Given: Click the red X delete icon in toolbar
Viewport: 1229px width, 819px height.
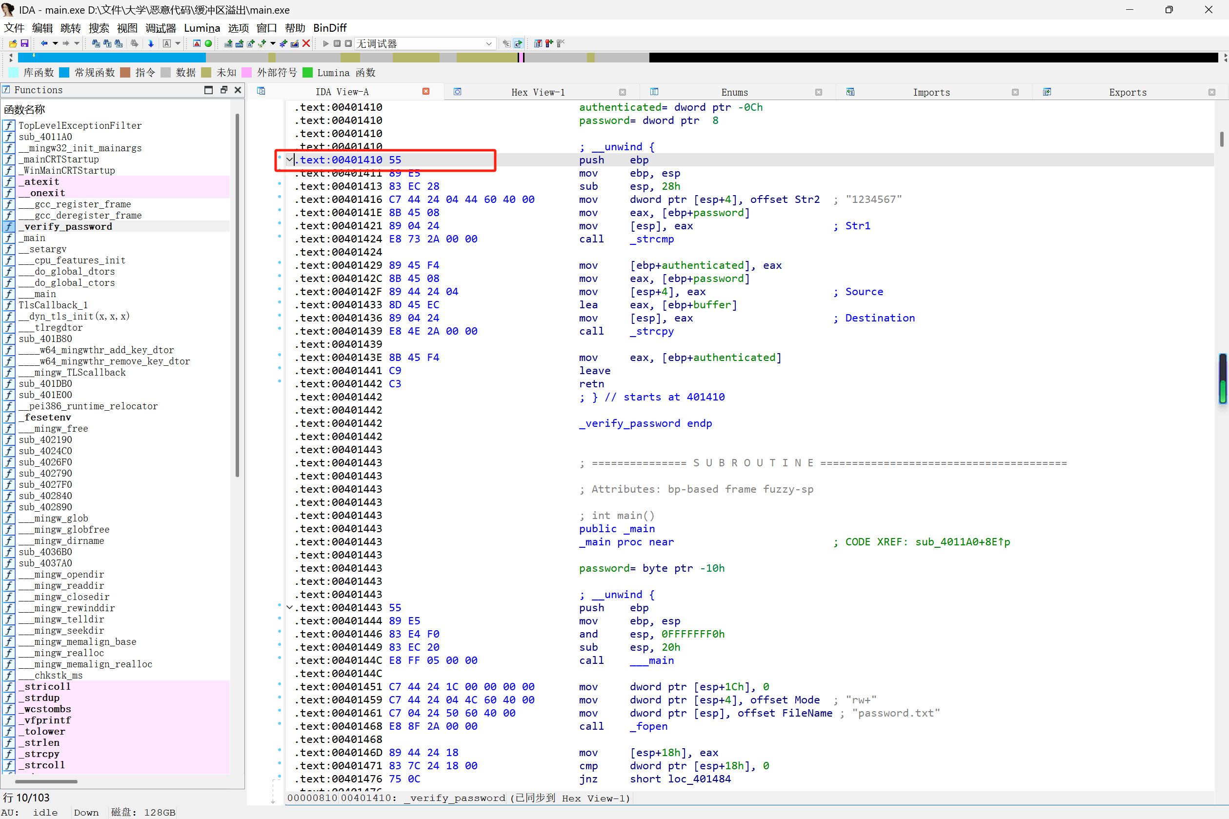Looking at the screenshot, I should pyautogui.click(x=306, y=43).
